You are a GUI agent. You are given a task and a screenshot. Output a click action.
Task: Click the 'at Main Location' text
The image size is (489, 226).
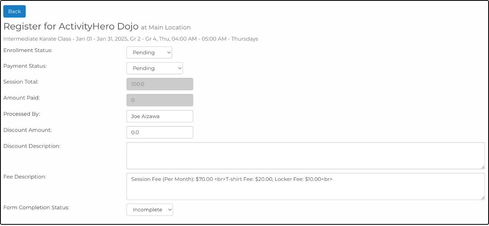point(166,28)
